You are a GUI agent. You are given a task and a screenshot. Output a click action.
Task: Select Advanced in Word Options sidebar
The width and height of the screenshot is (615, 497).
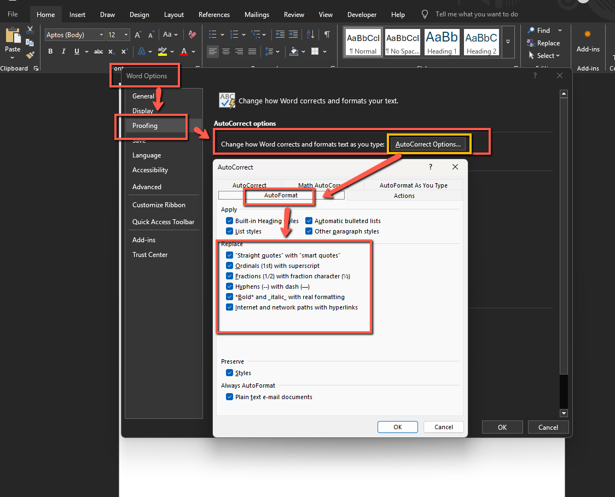click(147, 187)
